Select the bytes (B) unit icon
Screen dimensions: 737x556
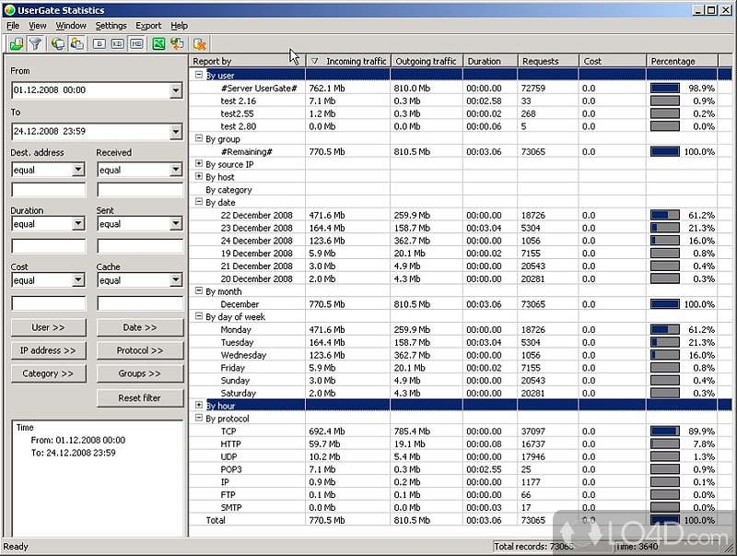click(x=99, y=43)
